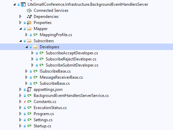
Task: Click the lock icon beside Program.cs
Action: (x=25, y=114)
